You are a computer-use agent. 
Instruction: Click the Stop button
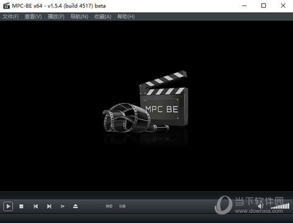pos(21,207)
